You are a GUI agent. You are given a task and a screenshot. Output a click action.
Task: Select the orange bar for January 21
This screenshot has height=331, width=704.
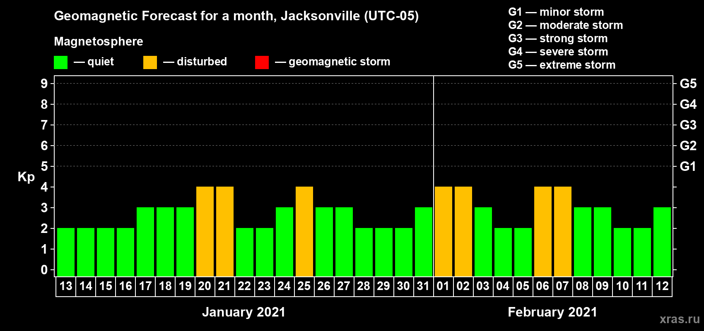(225, 231)
